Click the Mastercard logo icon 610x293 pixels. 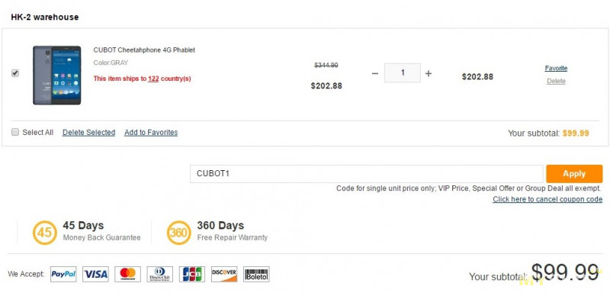pyautogui.click(x=127, y=275)
